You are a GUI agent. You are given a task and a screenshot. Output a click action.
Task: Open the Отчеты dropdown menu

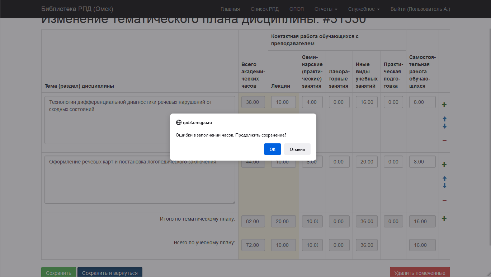326,9
